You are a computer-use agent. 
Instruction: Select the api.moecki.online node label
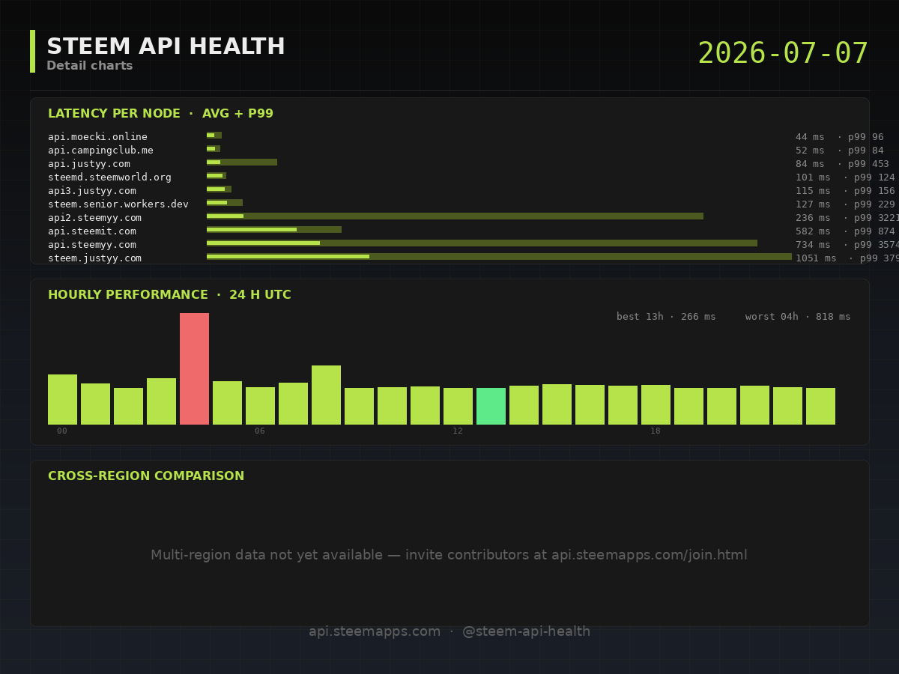coord(97,137)
